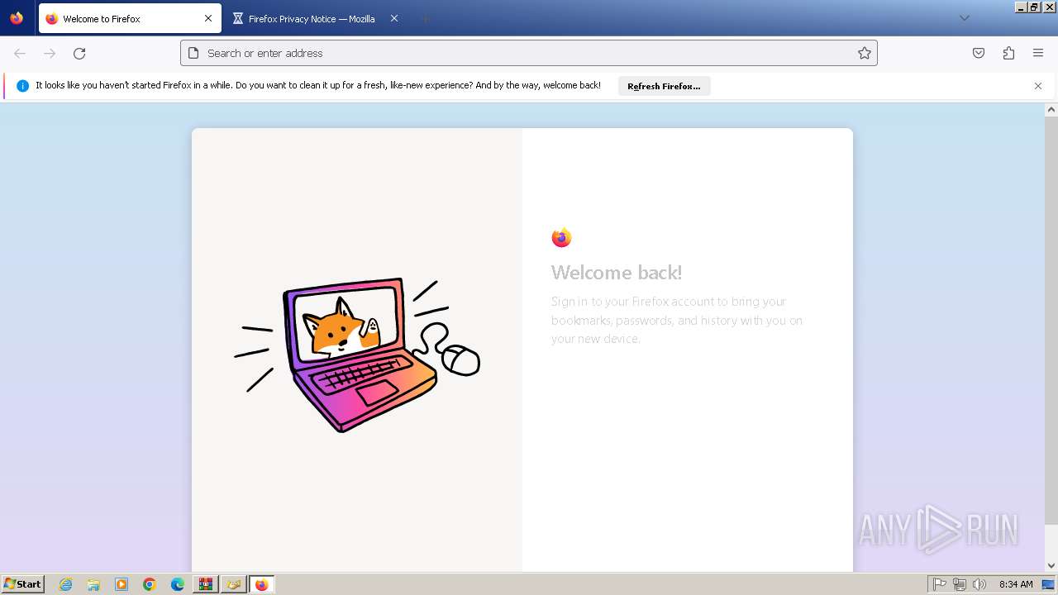Click the 8:34 AM system clock
The height and width of the screenshot is (595, 1058).
[1016, 584]
